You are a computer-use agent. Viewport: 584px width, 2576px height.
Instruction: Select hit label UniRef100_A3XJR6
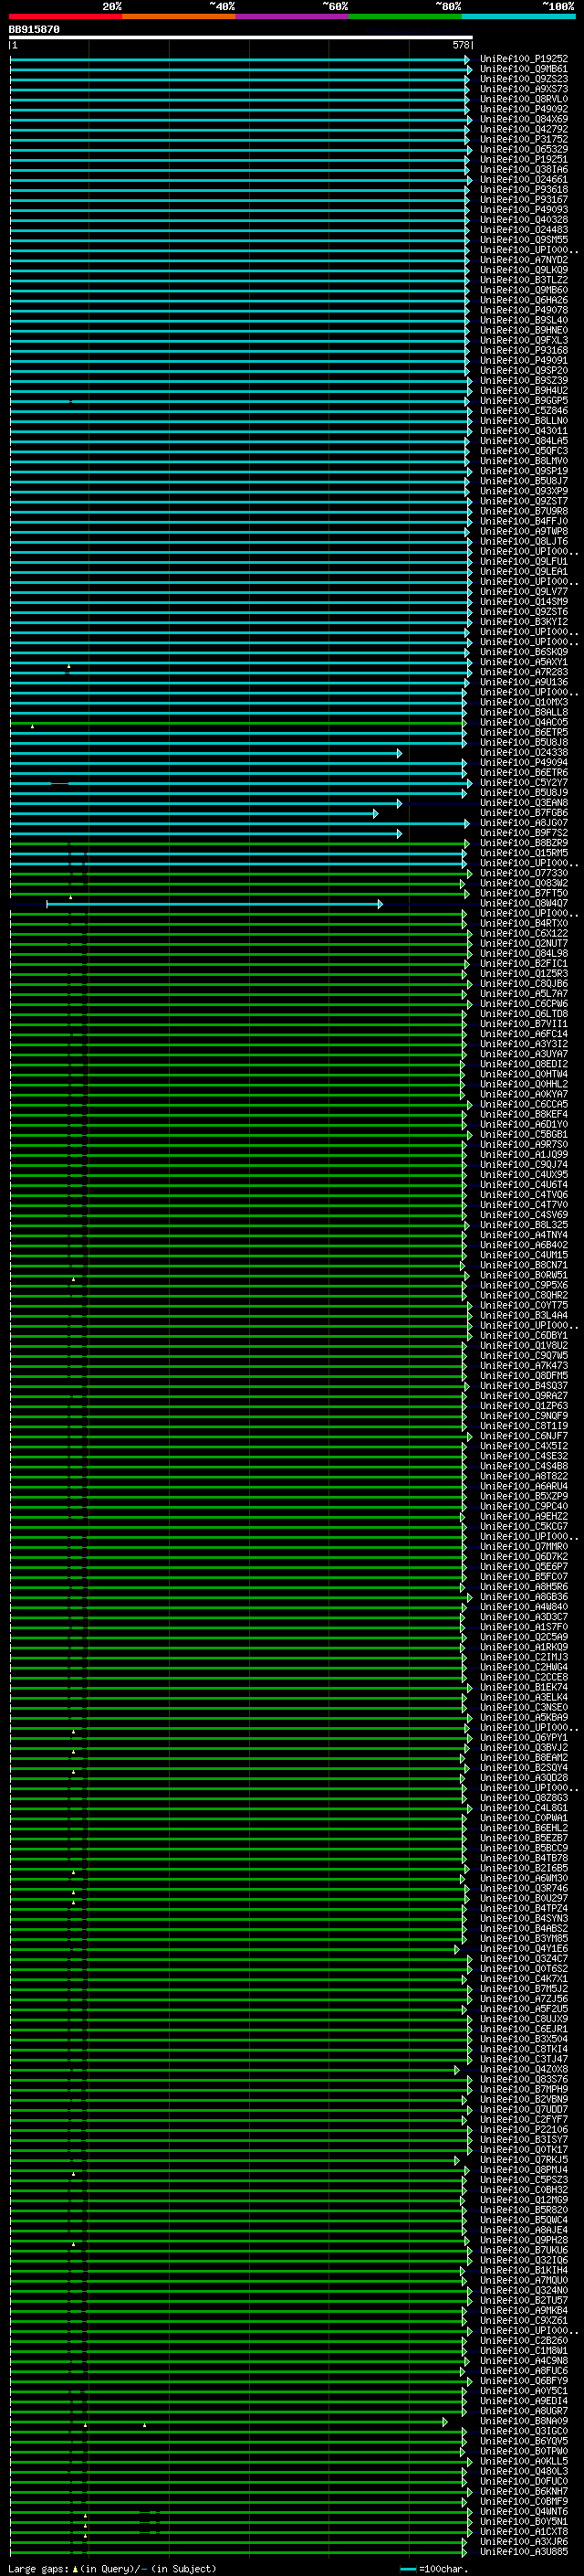524,2541
